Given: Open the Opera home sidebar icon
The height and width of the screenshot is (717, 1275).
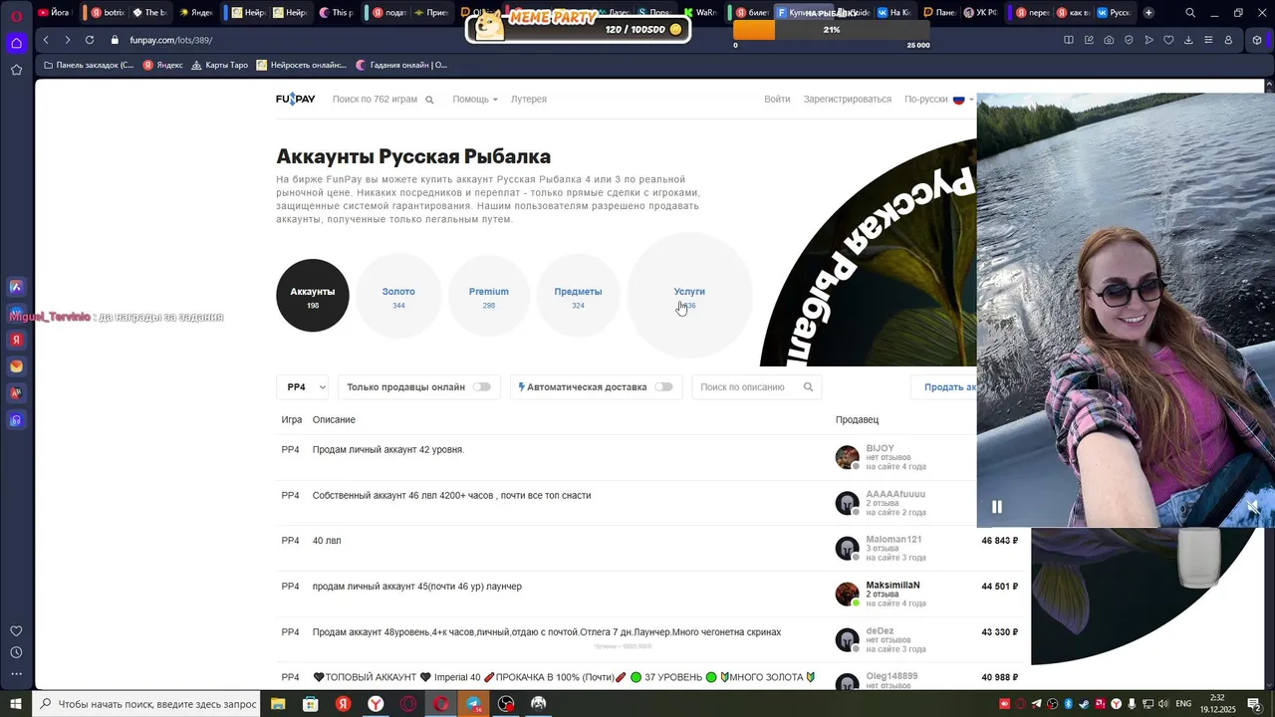Looking at the screenshot, I should point(16,43).
